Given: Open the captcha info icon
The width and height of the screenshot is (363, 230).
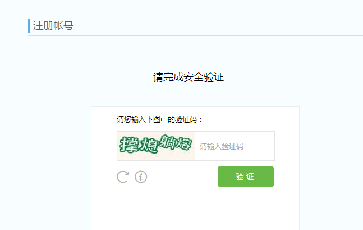Looking at the screenshot, I should point(141,177).
